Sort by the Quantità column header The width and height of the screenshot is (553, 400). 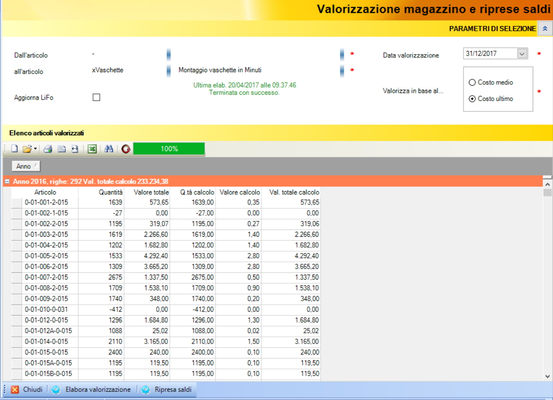102,192
